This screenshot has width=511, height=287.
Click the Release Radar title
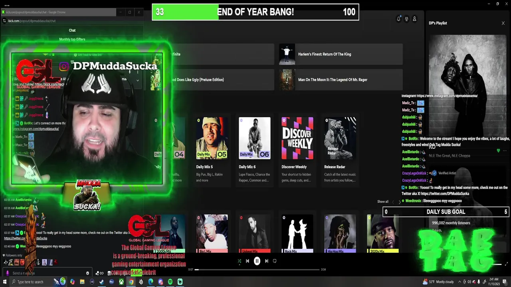click(335, 167)
